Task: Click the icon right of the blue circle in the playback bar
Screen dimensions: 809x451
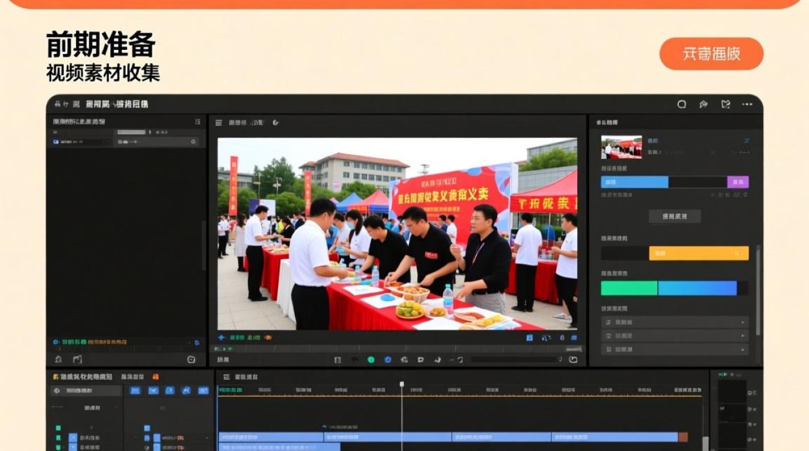Action: [x=404, y=360]
